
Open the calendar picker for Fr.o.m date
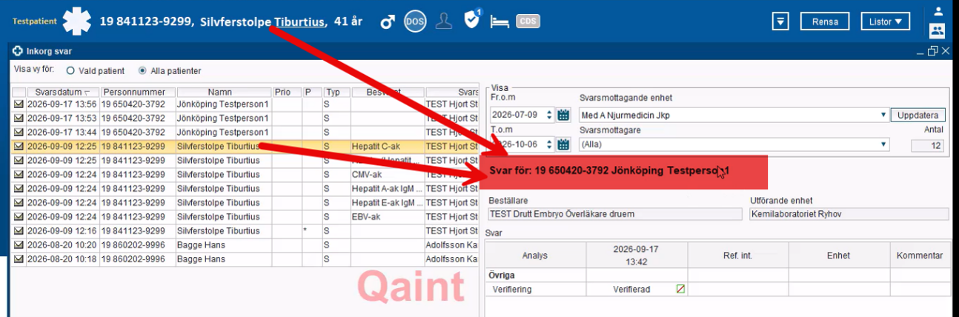(x=563, y=115)
